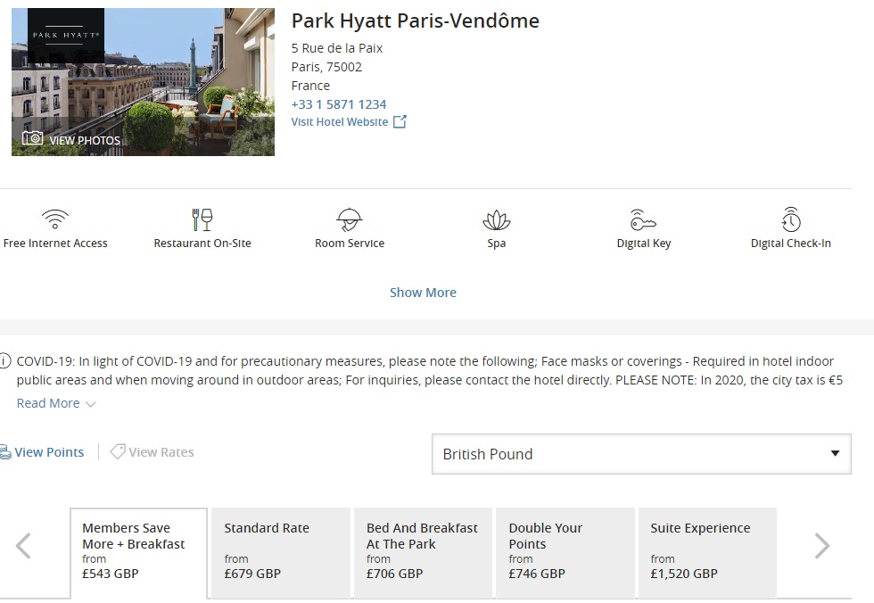Viewport: 874px width, 603px height.
Task: Open the British Pound currency dropdown
Action: [641, 454]
